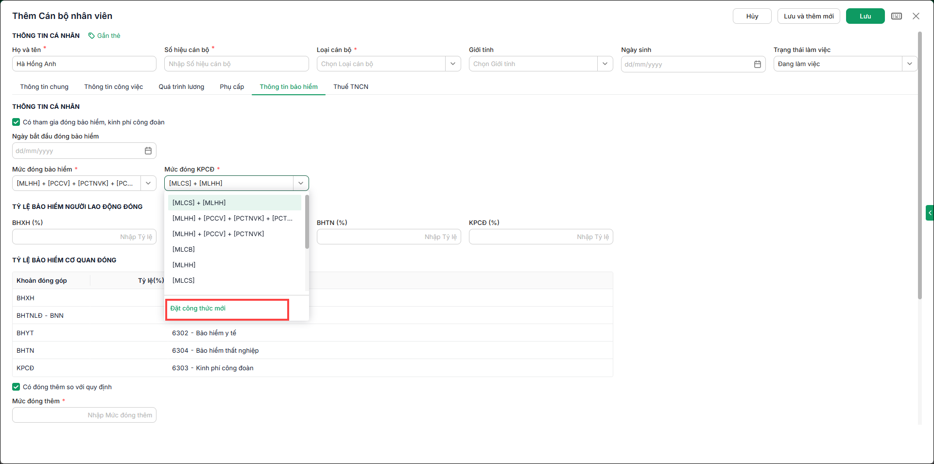
Task: Click the dropdown list scrollbar
Action: pos(307,222)
